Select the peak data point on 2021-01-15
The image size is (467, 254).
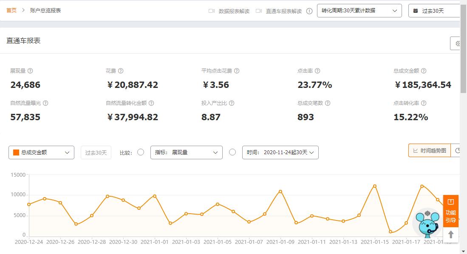tap(374, 186)
